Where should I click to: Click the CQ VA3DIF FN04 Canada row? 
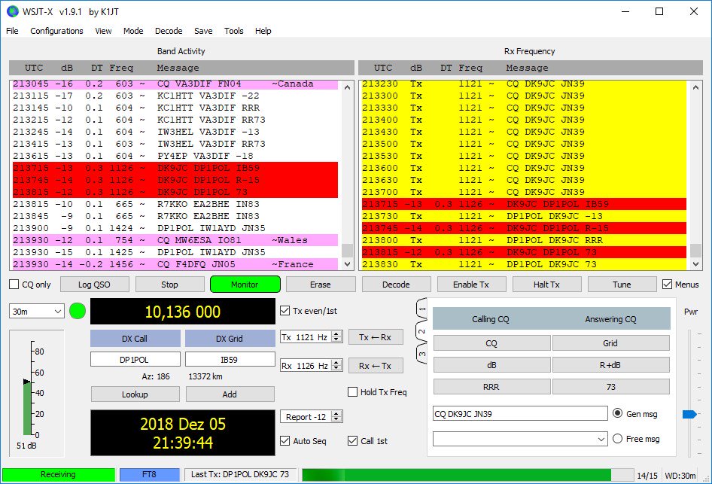[x=175, y=84]
